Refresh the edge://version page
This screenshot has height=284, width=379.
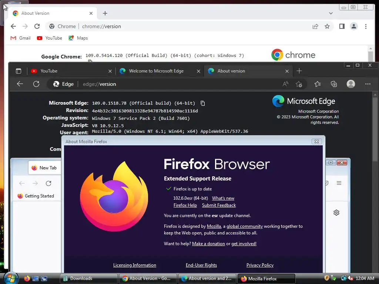pyautogui.click(x=36, y=84)
